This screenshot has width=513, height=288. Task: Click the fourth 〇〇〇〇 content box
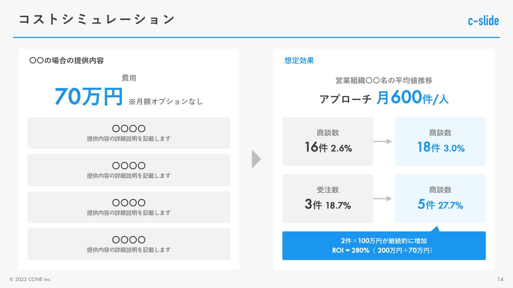point(129,244)
